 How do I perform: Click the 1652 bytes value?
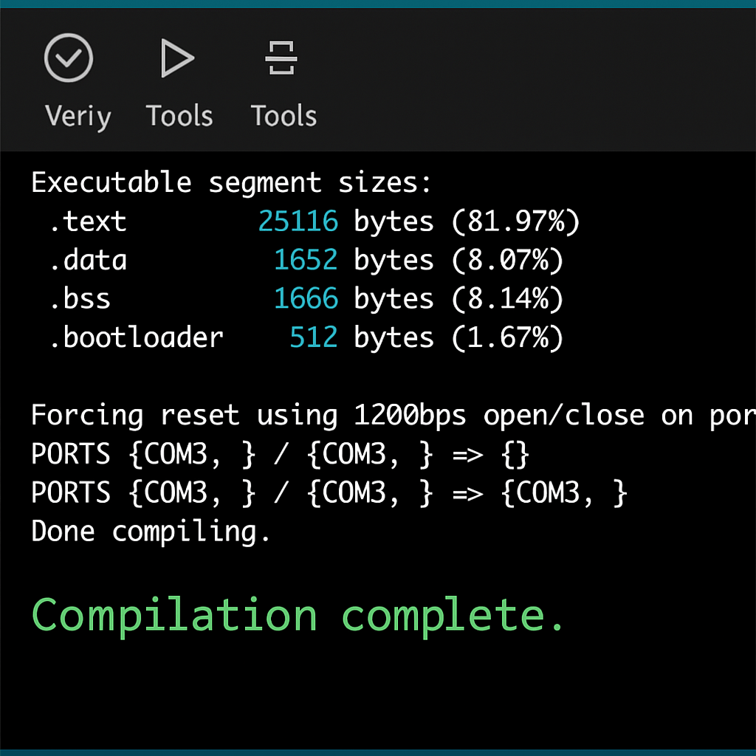306,260
